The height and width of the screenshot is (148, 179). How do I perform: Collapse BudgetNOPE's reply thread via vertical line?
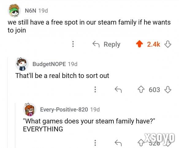pos(8,103)
